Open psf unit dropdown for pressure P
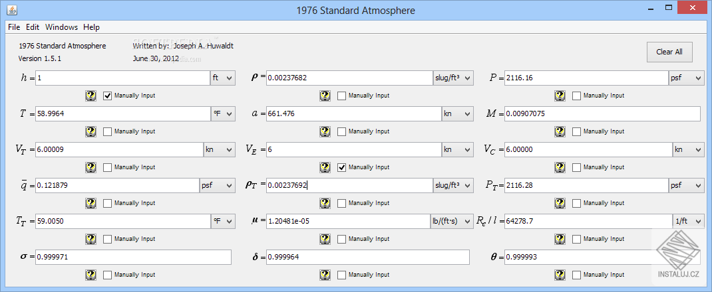 [685, 78]
